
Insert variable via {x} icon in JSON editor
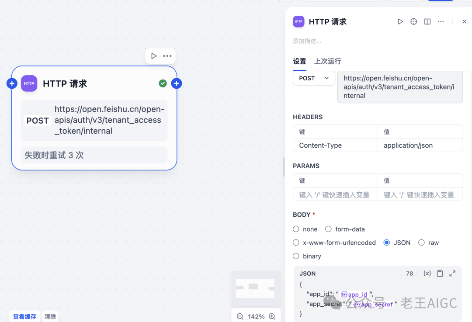tap(427, 273)
